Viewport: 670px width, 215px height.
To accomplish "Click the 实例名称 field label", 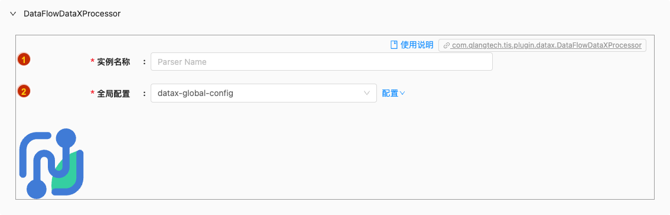I will click(x=113, y=62).
